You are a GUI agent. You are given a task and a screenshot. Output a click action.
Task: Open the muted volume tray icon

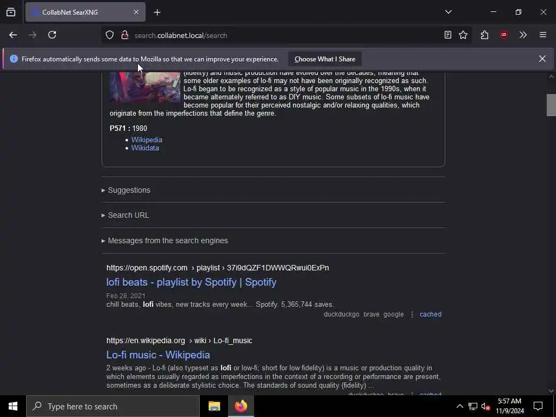click(485, 406)
